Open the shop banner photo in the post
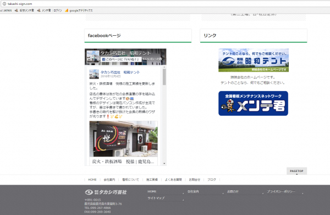 (x=124, y=139)
